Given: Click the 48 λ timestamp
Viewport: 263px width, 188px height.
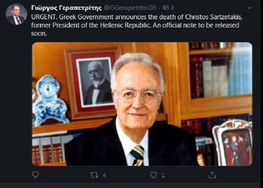Looking at the screenshot, I should [168, 8].
